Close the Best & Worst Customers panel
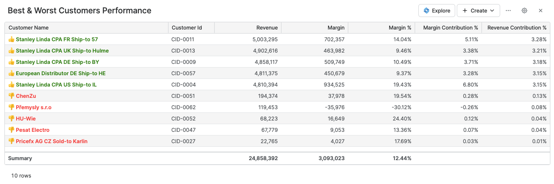554x184 pixels. 541,11
